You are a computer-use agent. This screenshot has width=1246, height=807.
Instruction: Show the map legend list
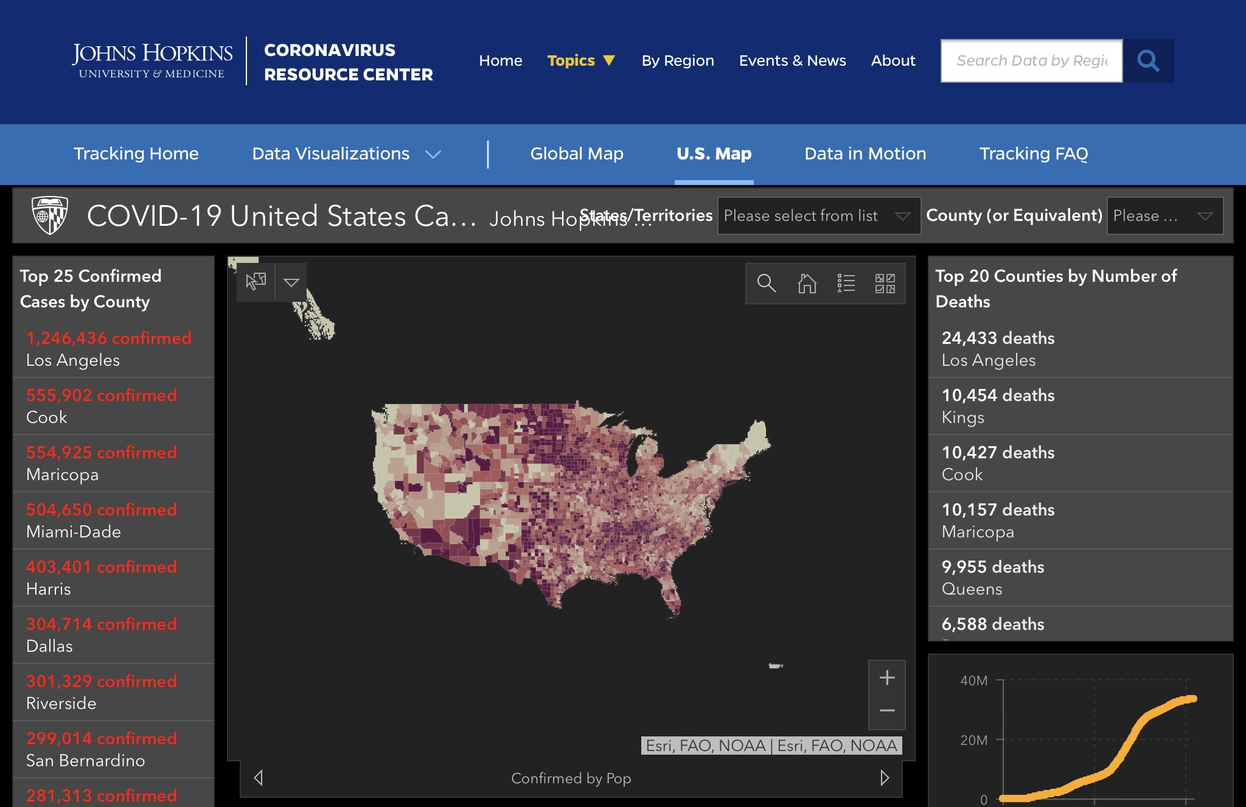tap(846, 283)
